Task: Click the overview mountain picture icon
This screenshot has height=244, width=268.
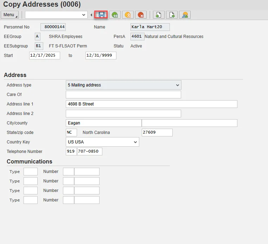Action: pyautogui.click(x=185, y=15)
